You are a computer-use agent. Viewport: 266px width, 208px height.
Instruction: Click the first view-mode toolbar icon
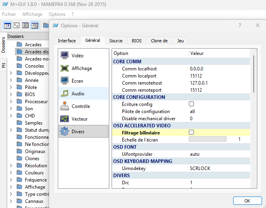7,25
